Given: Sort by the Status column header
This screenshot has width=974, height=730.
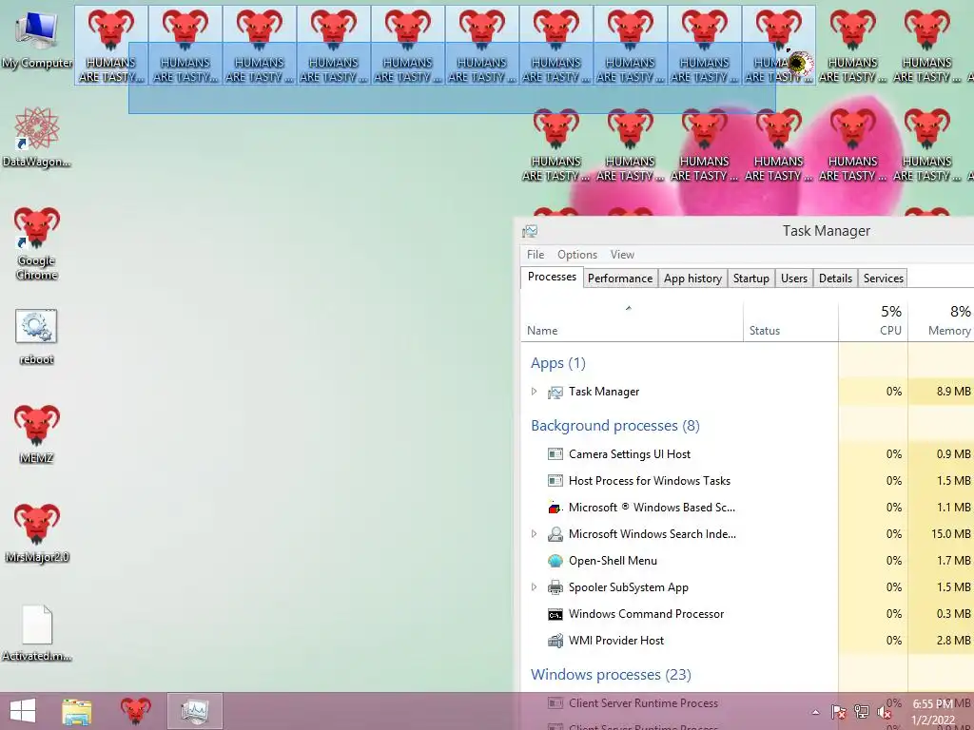Looking at the screenshot, I should point(790,321).
